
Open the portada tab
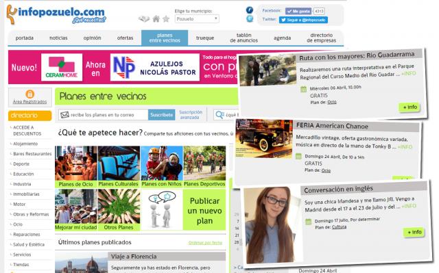25,38
